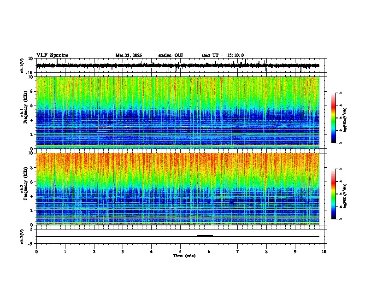
Task: Click the "station=OUI" label
Action: [x=171, y=55]
